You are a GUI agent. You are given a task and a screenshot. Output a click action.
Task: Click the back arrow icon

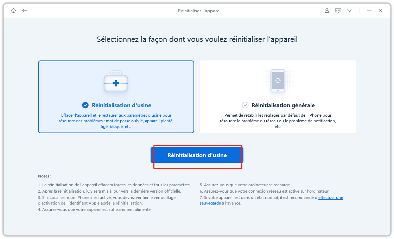24,11
